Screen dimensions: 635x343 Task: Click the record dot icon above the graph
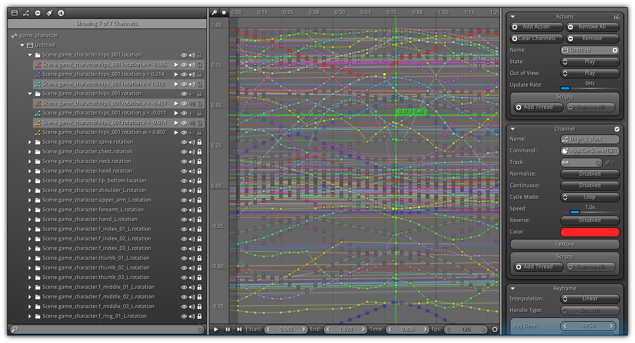pos(224,12)
